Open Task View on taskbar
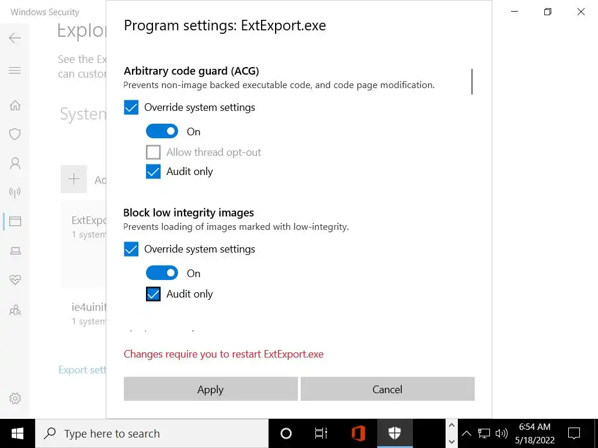The image size is (598, 448). coord(321,433)
